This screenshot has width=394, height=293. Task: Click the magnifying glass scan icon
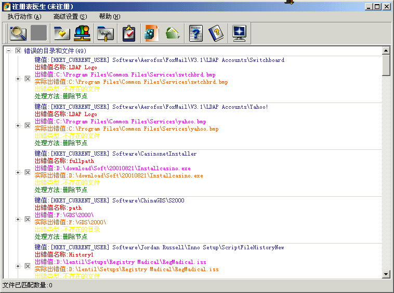18,33
